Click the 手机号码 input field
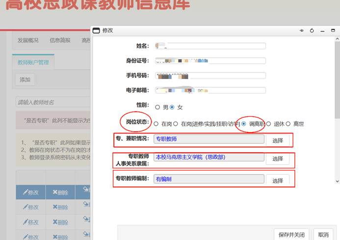 [x=210, y=76]
